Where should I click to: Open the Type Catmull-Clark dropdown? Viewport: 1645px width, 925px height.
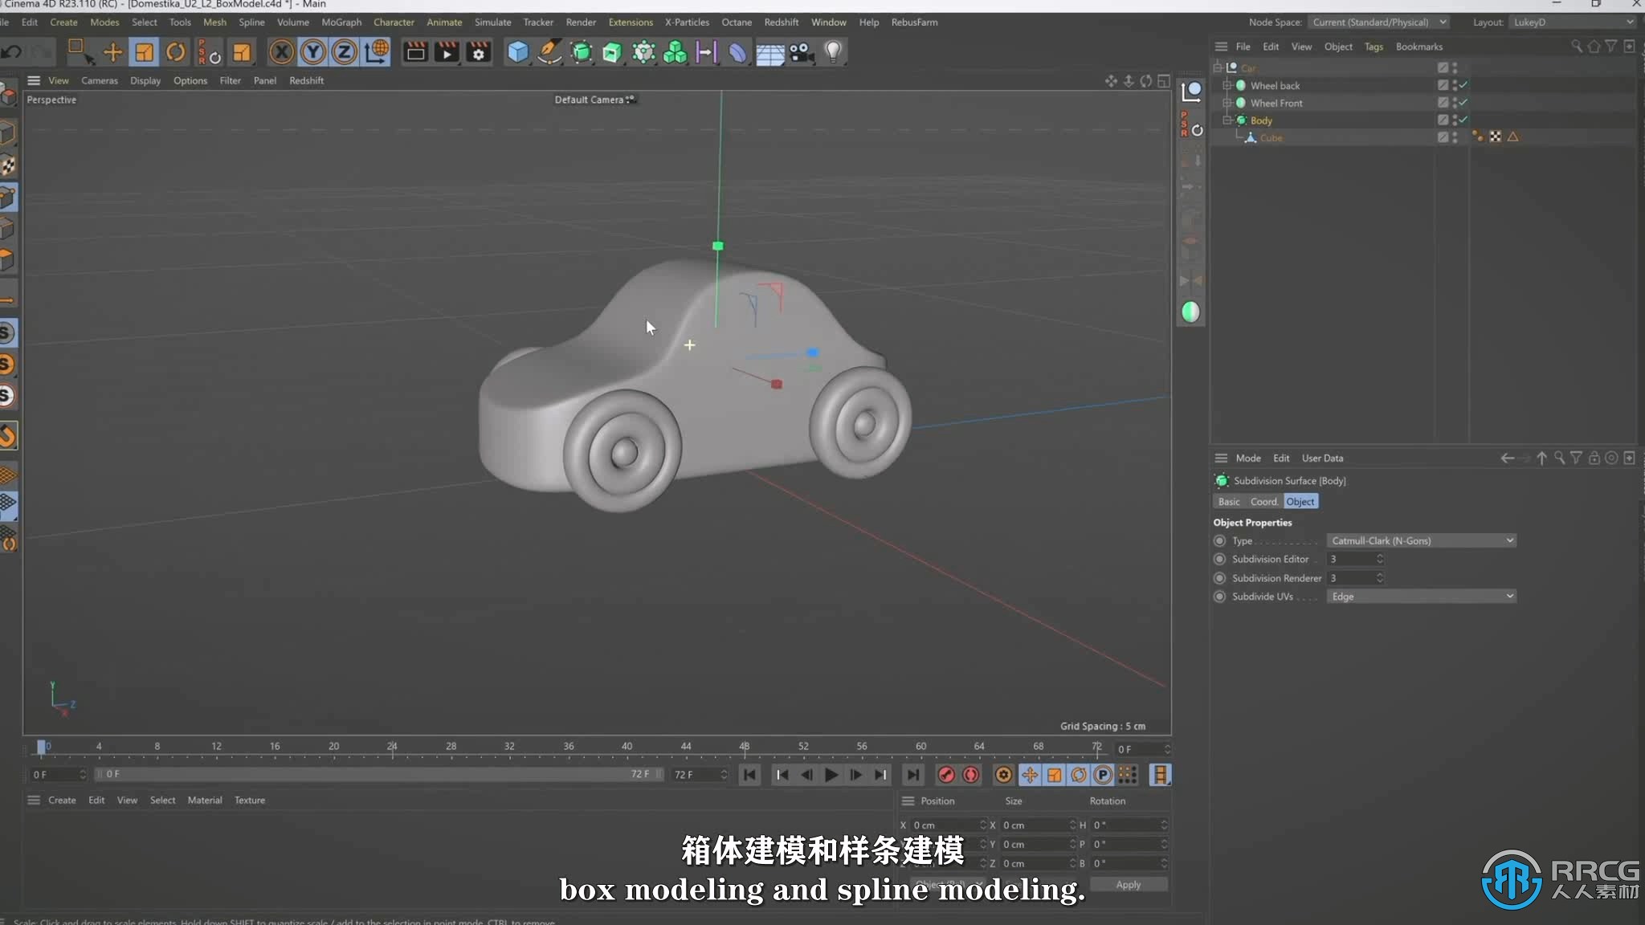pyautogui.click(x=1419, y=540)
